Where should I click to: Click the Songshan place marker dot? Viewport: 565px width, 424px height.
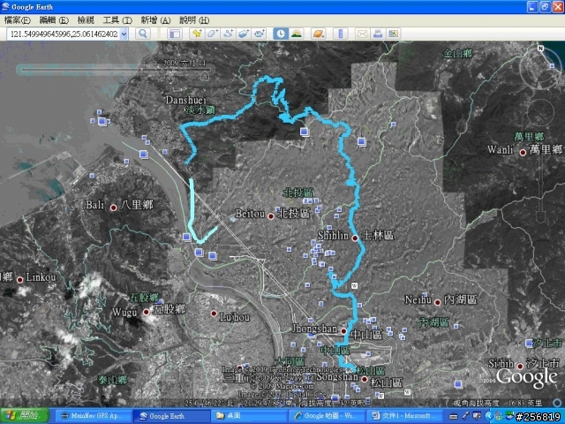pos(365,379)
